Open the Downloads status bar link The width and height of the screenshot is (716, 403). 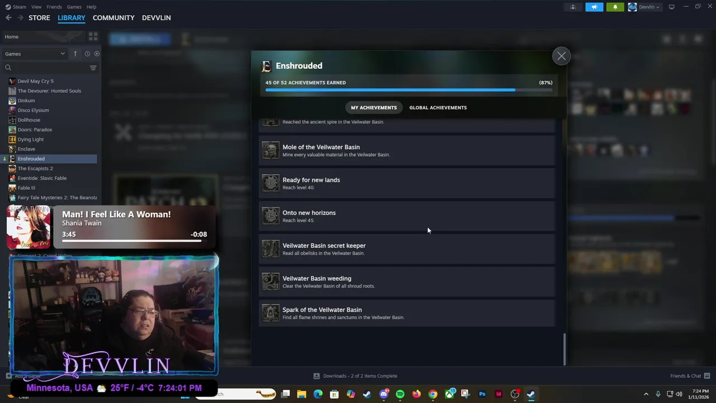click(x=355, y=376)
